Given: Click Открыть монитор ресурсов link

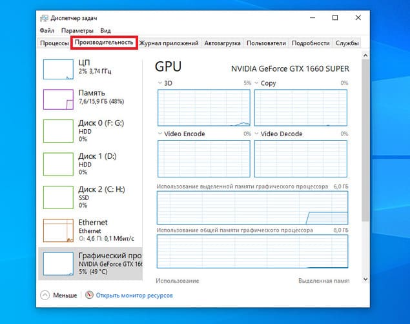Looking at the screenshot, I should [x=134, y=295].
